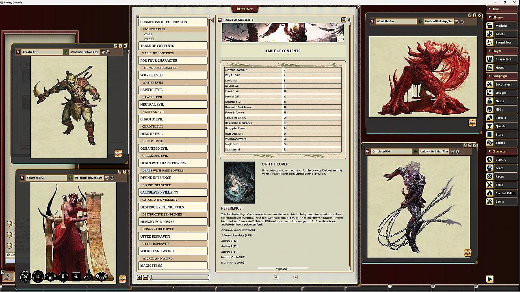Screen dimensions: 520x292
Task: Roll the d20 die
Action: click(25, 277)
